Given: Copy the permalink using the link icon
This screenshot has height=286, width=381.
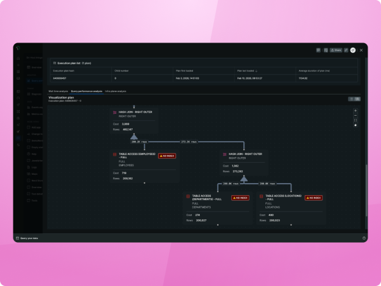Looking at the screenshot, I should [x=346, y=50].
